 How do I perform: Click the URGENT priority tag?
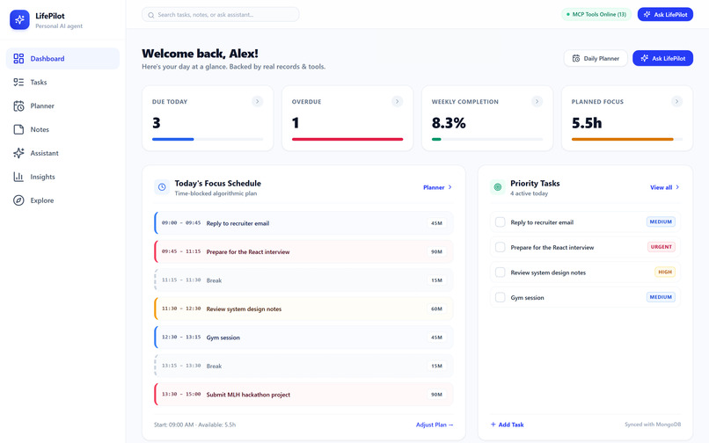661,247
